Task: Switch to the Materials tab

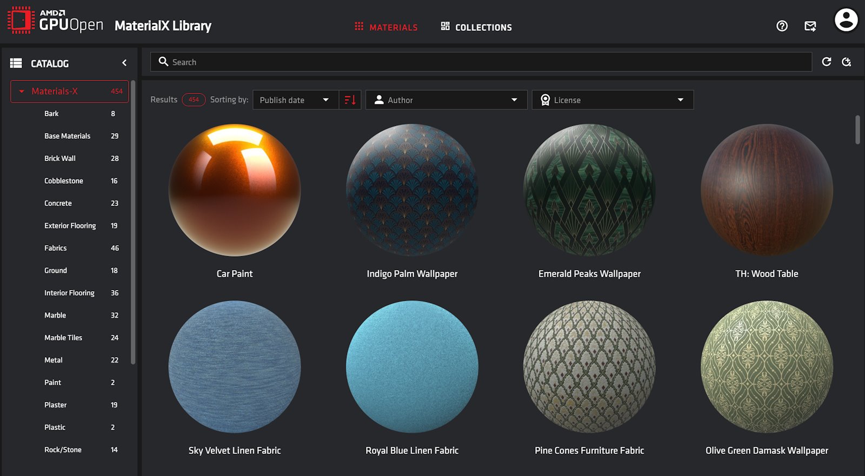Action: [x=386, y=27]
